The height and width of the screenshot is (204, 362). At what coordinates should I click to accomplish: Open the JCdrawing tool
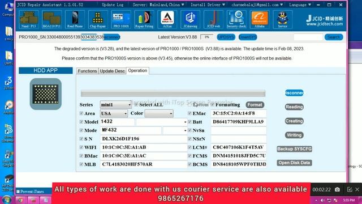point(190,19)
